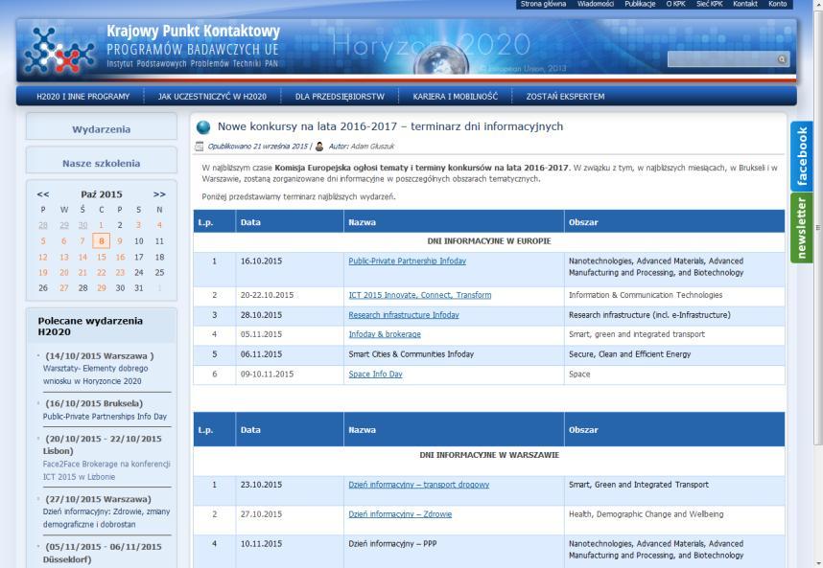Click the globe icon beside article title
This screenshot has height=568, width=823.
pos(203,126)
